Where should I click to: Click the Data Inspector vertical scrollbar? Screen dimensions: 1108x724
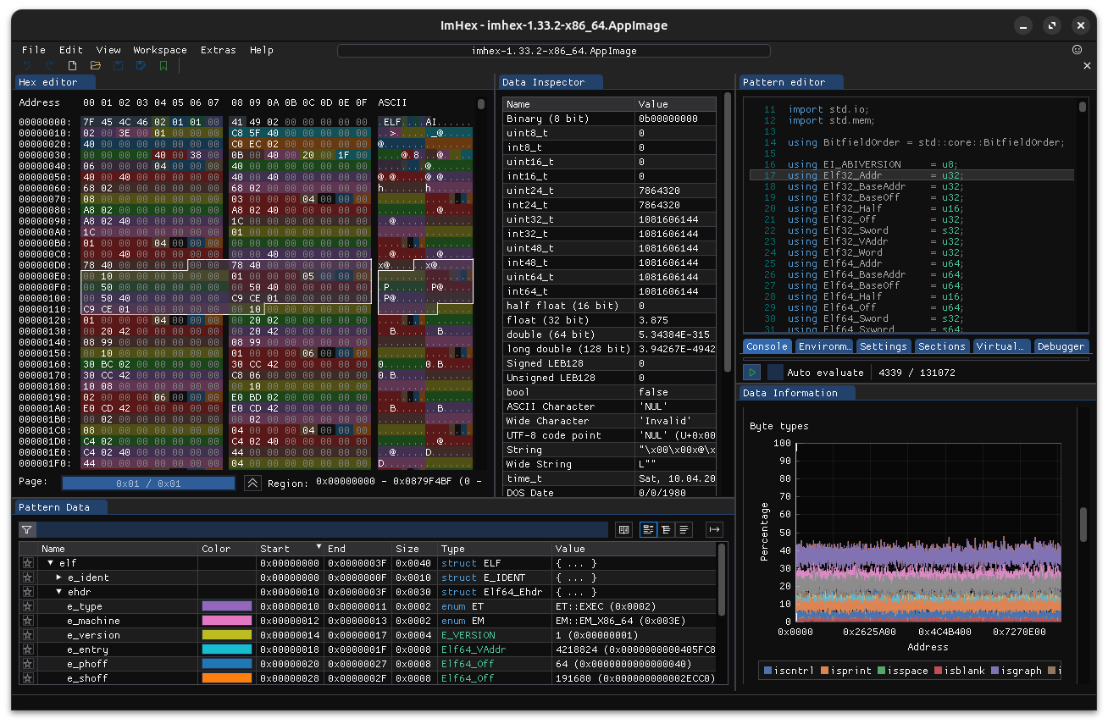coord(727,233)
